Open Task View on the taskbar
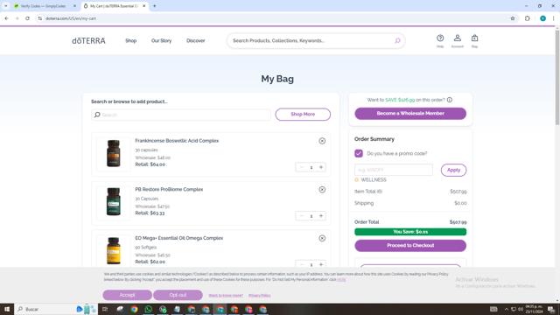The image size is (560, 315). (x=105, y=309)
